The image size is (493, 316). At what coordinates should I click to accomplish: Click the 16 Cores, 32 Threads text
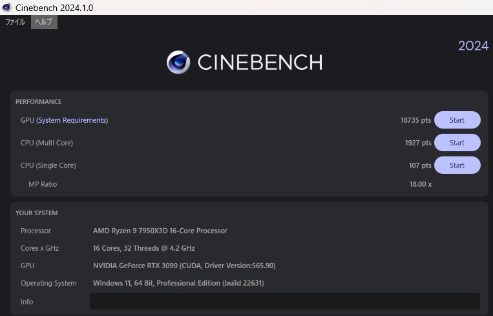143,248
